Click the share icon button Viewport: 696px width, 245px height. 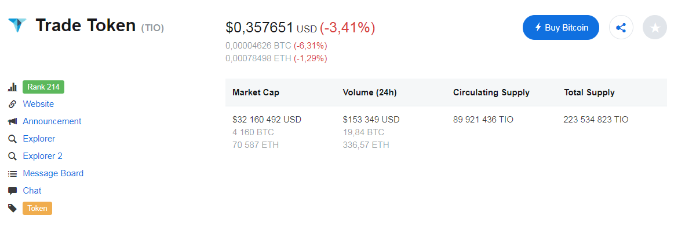(621, 27)
